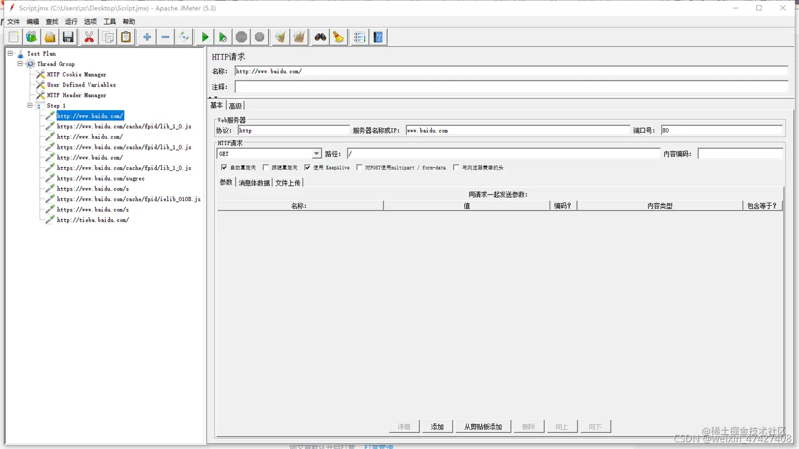The width and height of the screenshot is (799, 449).
Task: Open the Function Helper dialog icon
Action: click(x=360, y=37)
